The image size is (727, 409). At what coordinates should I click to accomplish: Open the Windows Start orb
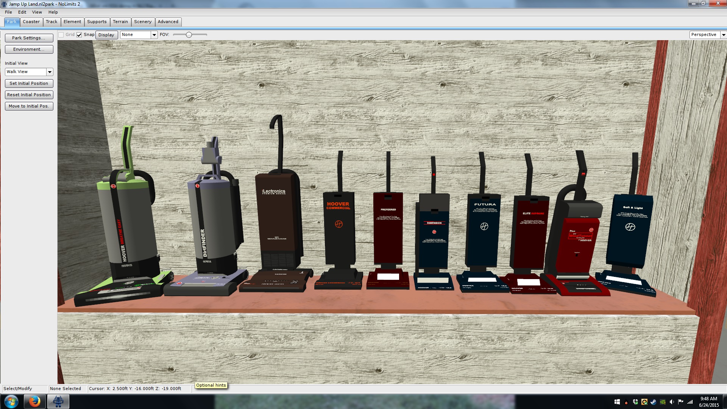pos(11,401)
